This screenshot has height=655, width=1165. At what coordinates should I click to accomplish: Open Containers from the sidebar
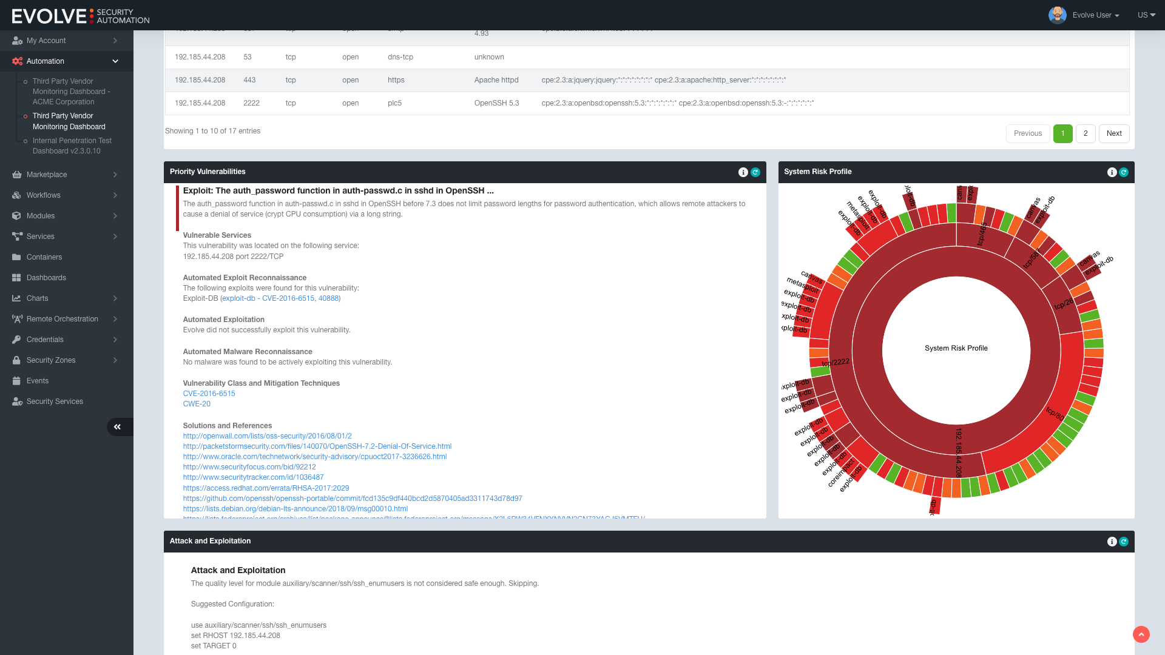pyautogui.click(x=44, y=257)
